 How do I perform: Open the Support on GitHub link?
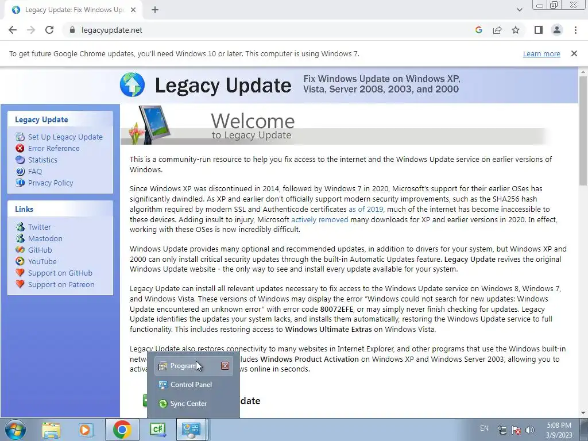pyautogui.click(x=60, y=273)
